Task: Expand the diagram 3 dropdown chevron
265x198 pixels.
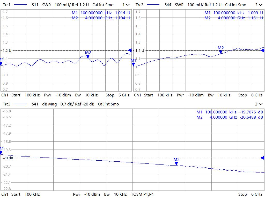Action: [x=261, y=104]
